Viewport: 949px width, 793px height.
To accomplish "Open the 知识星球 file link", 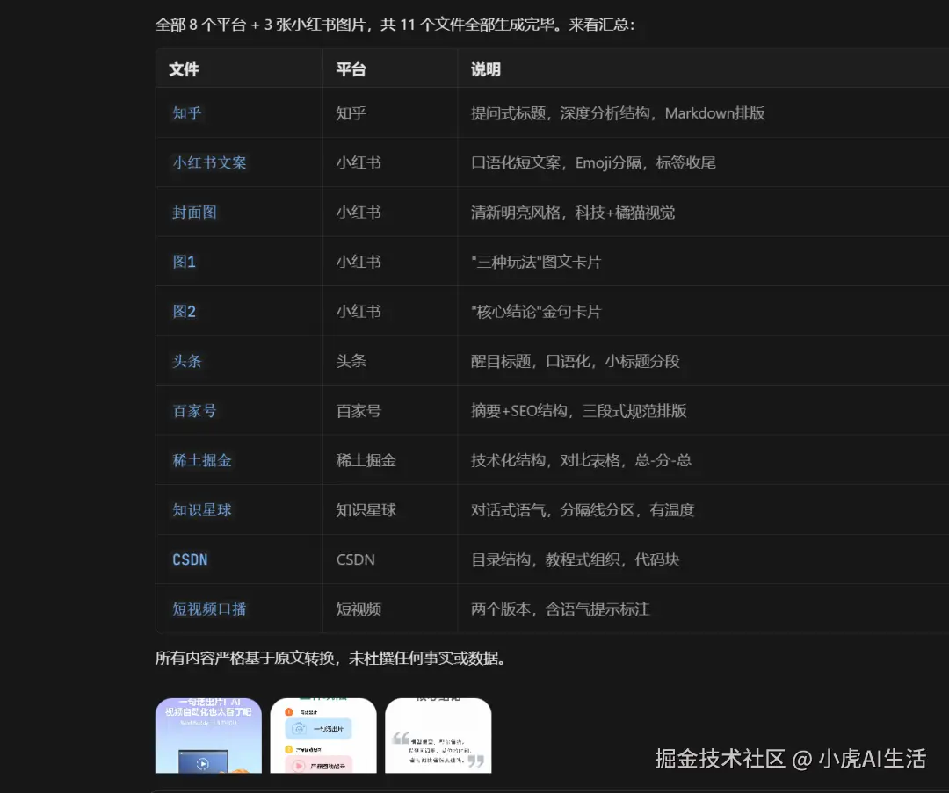I will (201, 510).
